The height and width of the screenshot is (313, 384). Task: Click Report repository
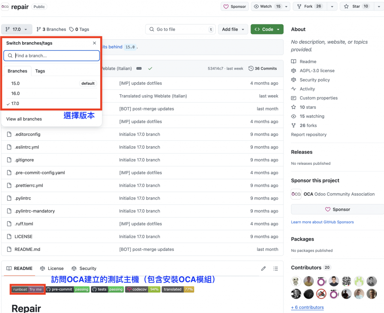pyautogui.click(x=309, y=134)
